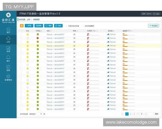This screenshot has width=162, height=129.
Task: Click the page number jump input field
Action: 151,114
